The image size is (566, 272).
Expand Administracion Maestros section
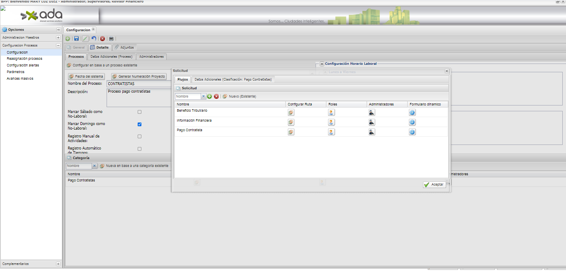58,37
